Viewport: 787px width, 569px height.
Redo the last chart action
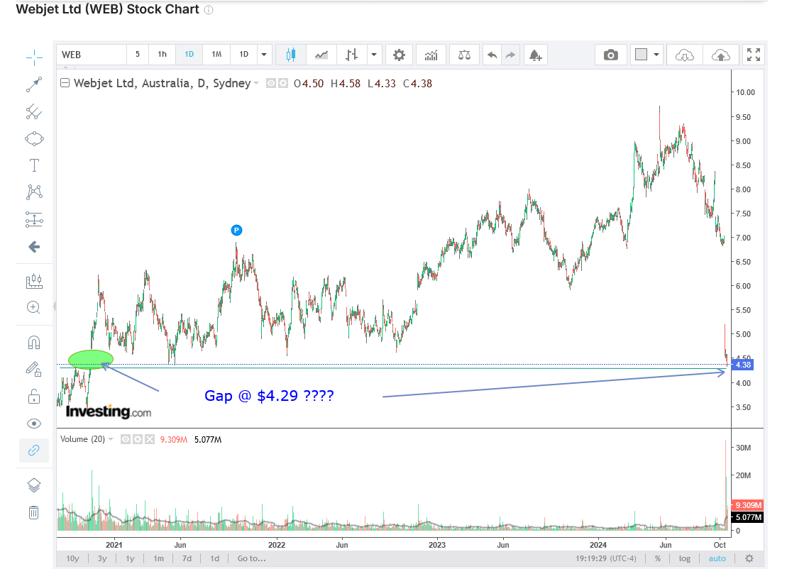pyautogui.click(x=510, y=55)
